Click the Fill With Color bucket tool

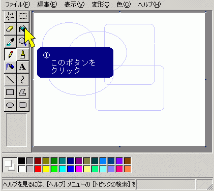23,29
